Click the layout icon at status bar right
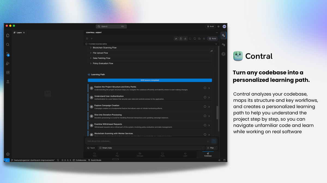 point(225,160)
